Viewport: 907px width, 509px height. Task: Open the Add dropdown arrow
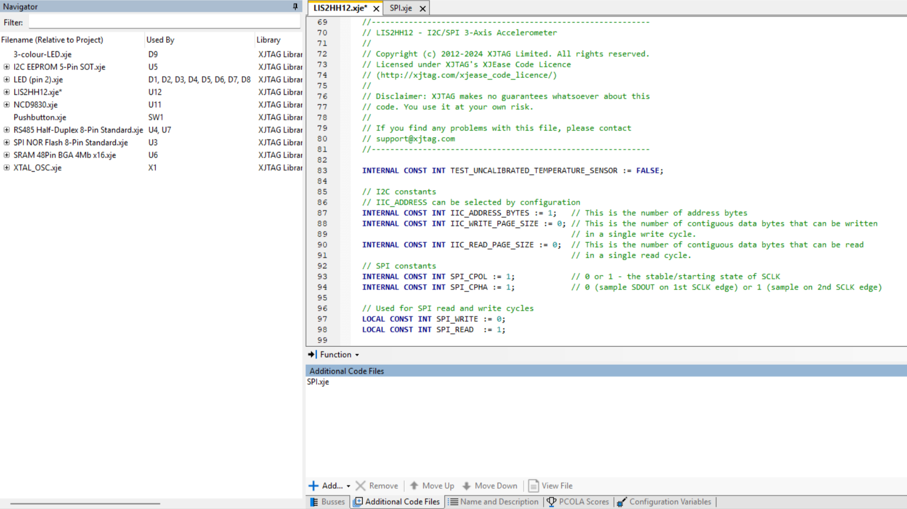[x=348, y=486]
